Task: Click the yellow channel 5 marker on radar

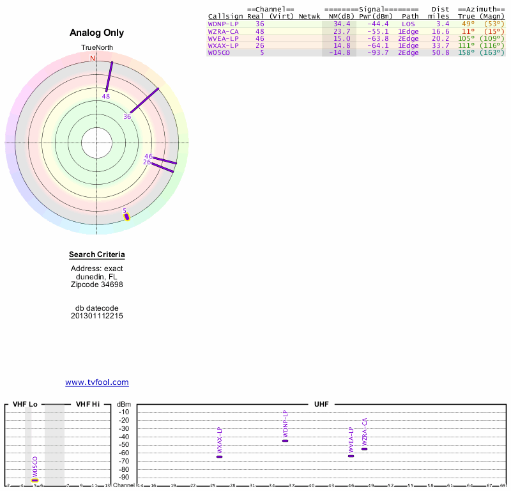Action: click(x=126, y=217)
